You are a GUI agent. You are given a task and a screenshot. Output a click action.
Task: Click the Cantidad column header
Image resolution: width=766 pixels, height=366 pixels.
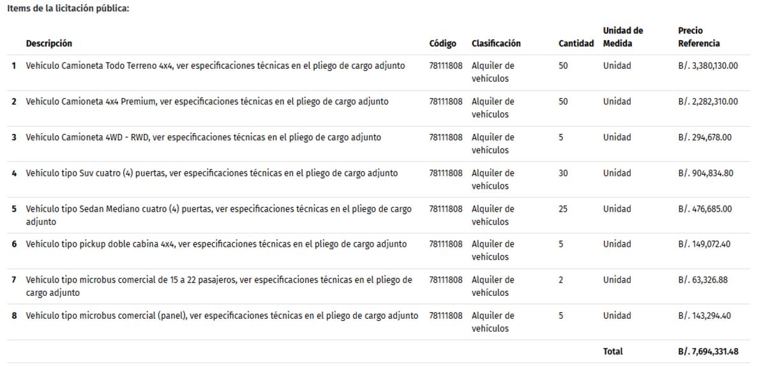(576, 43)
